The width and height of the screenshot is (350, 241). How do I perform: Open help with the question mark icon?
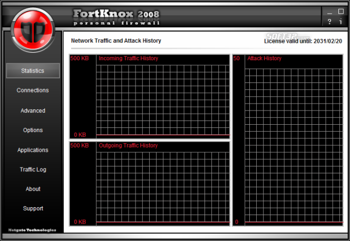(329, 22)
